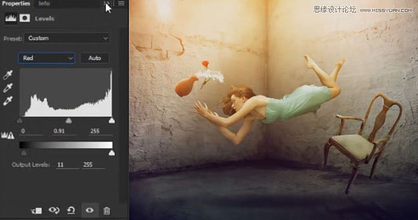Image resolution: width=418 pixels, height=220 pixels.
Task: Switch to the Properties tab
Action: [x=16, y=4]
